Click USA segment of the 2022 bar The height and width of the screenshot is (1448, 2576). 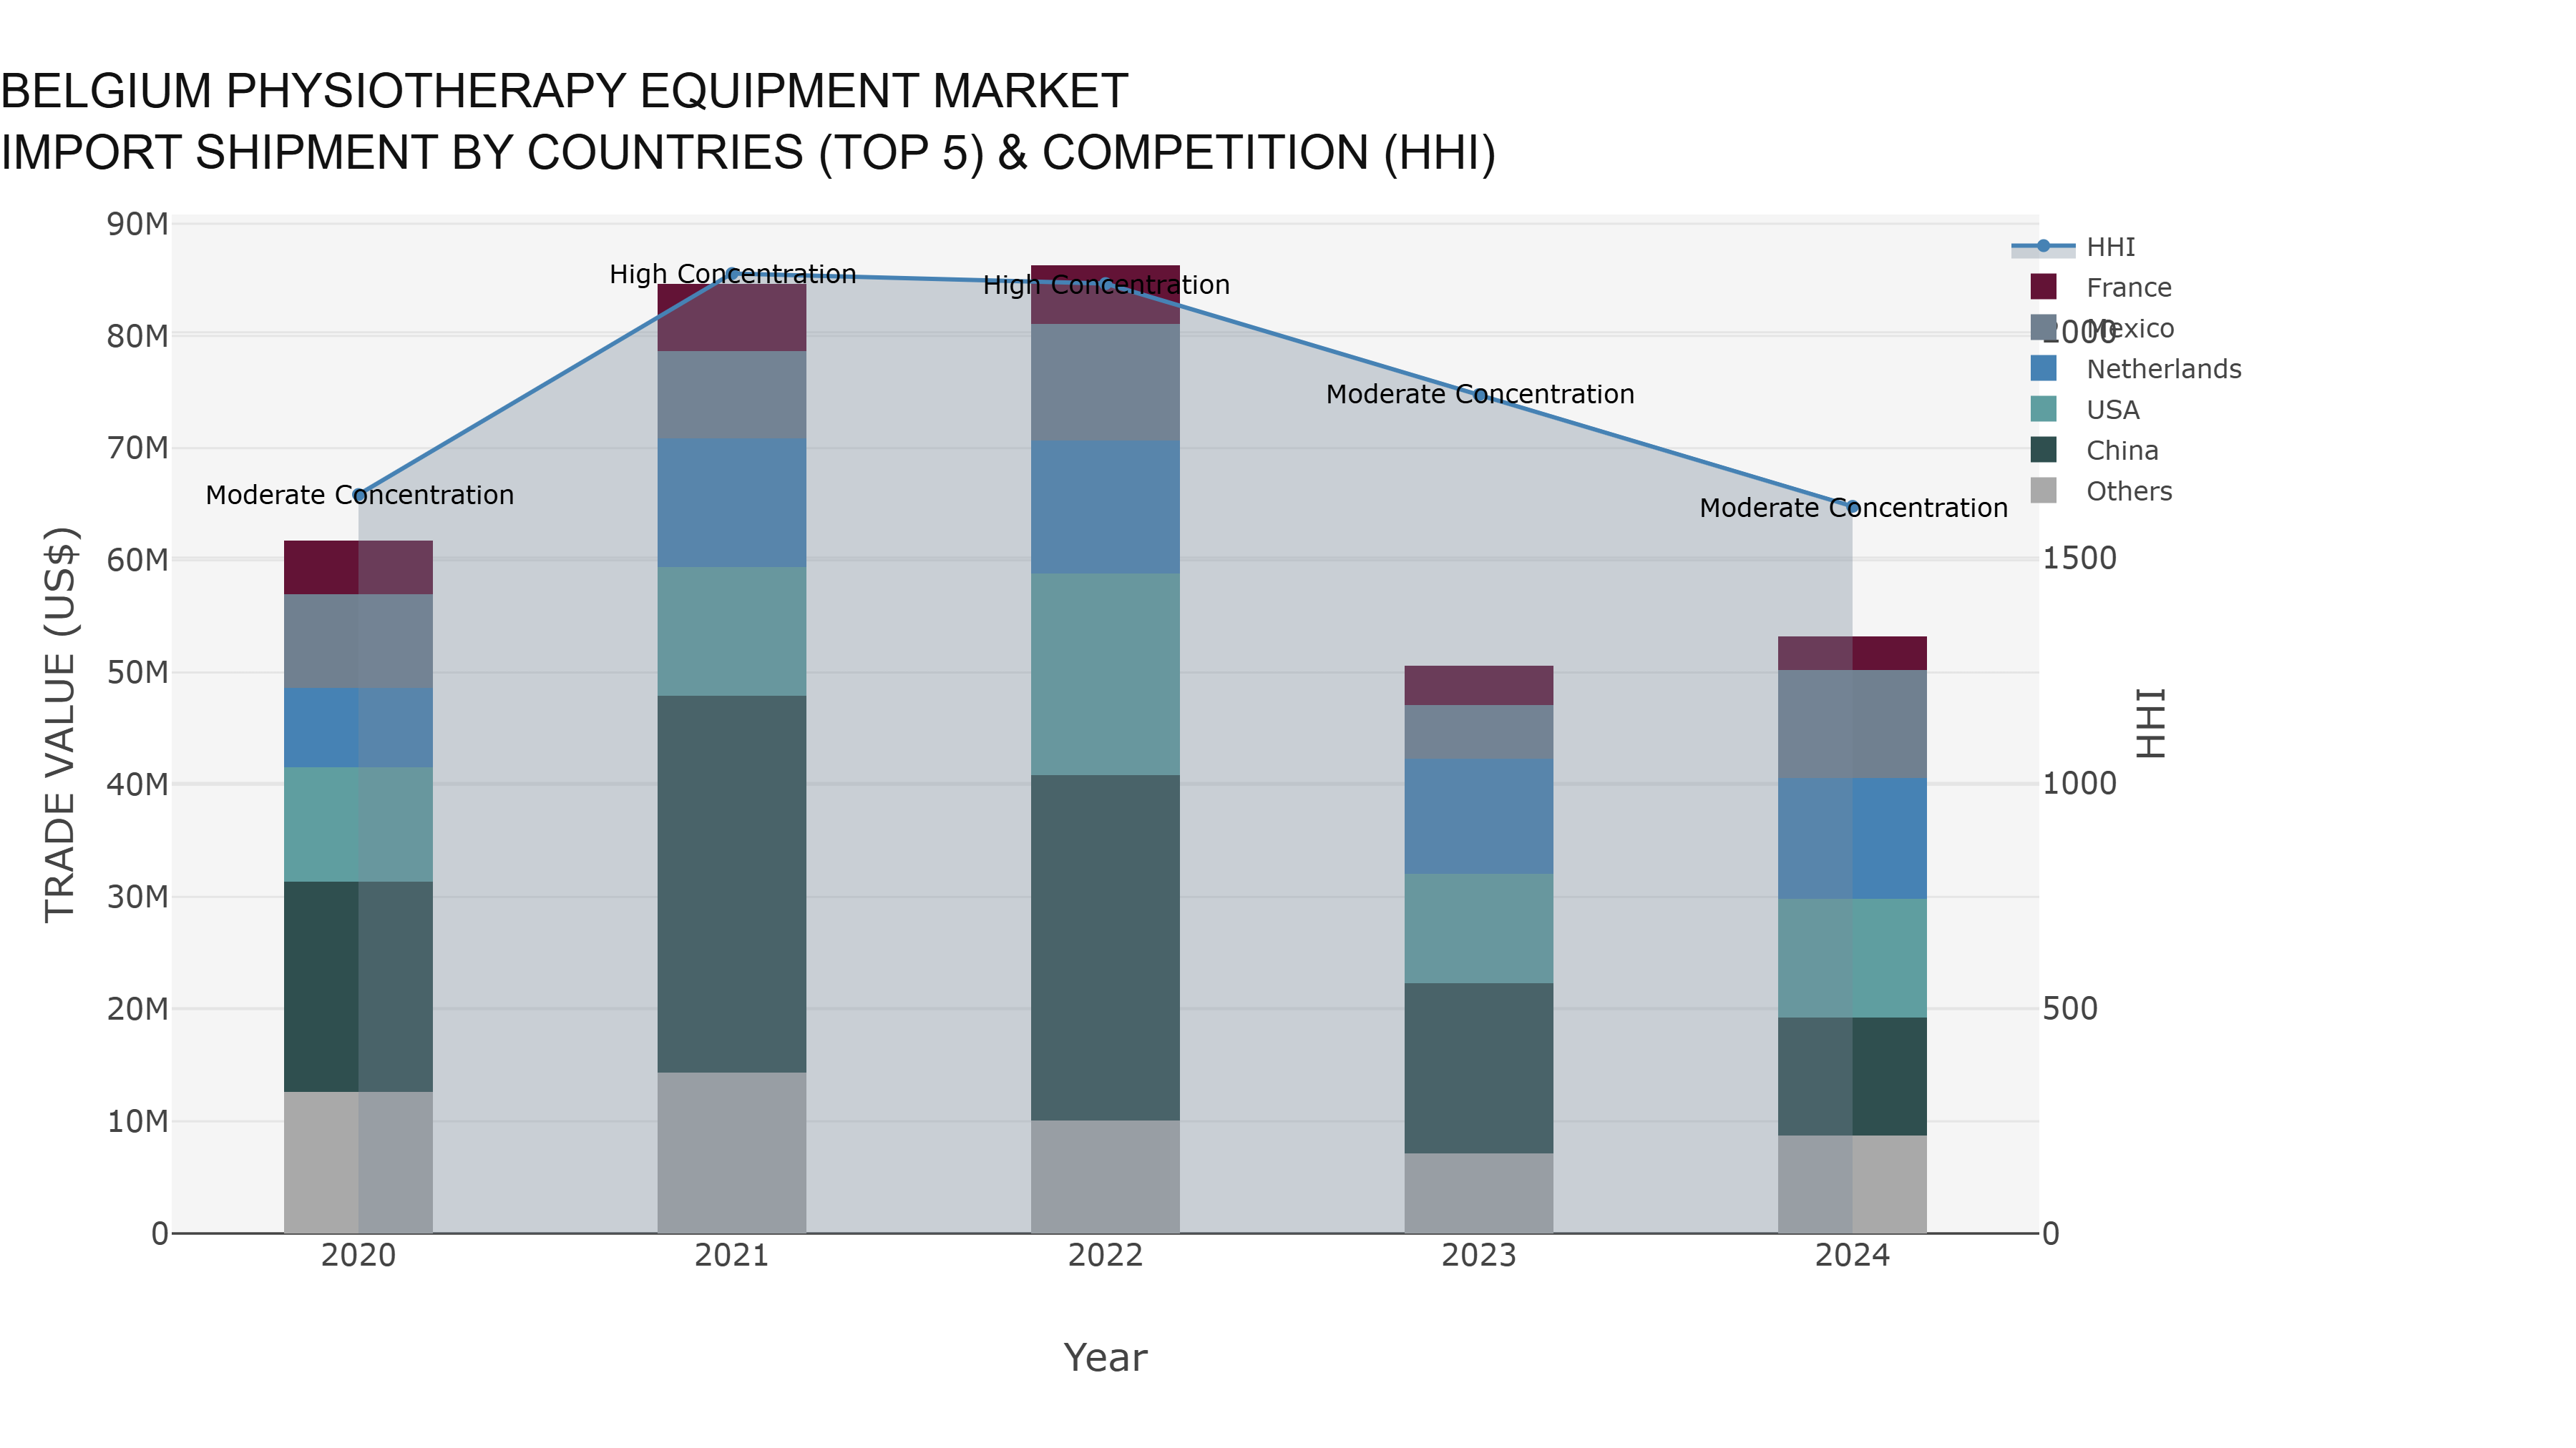click(1105, 674)
